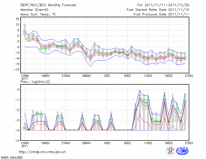Click the -1 label on precipitation y-axis
Screen dimensions: 206x159
coord(18,100)
